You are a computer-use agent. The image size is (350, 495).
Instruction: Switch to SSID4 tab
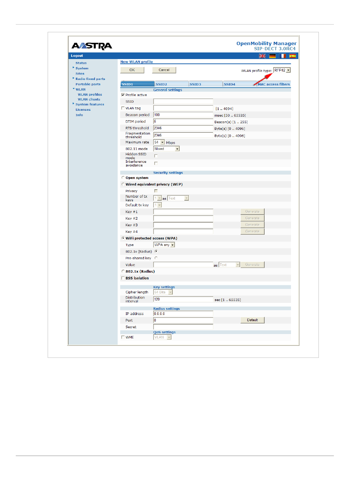point(239,84)
